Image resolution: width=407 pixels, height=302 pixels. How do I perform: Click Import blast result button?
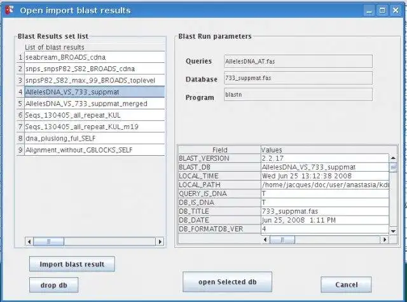[72, 264]
